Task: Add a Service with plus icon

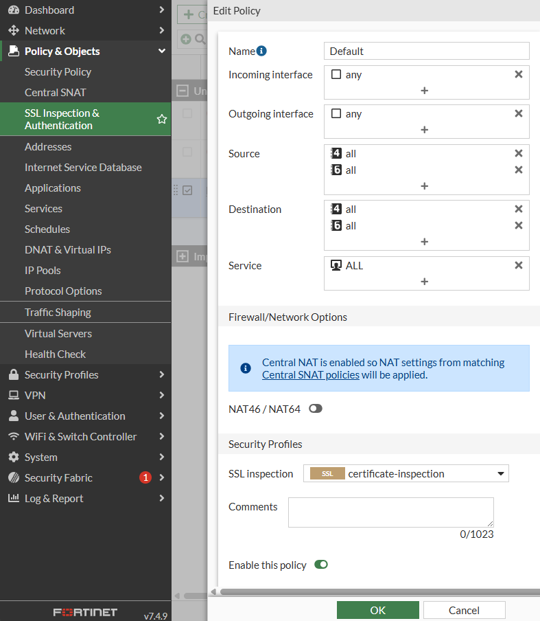Action: [x=424, y=281]
